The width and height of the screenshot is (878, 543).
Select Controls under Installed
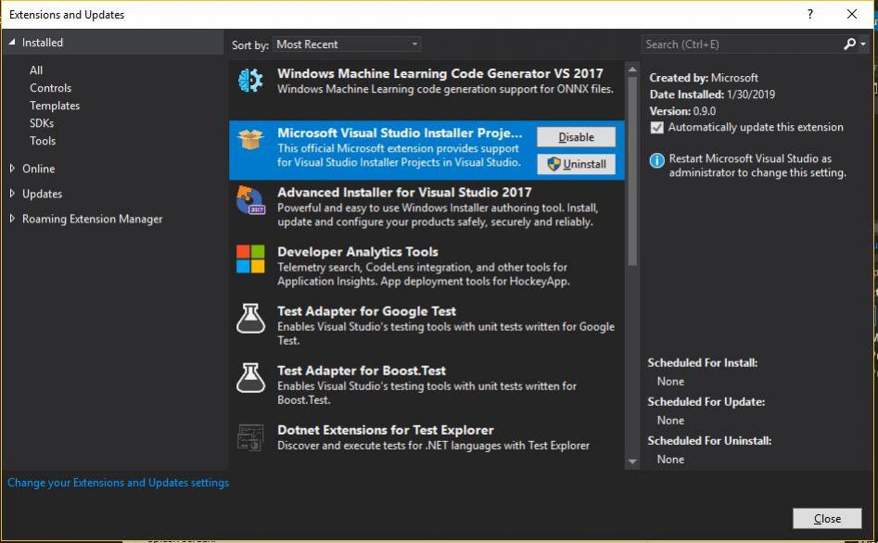pos(50,88)
